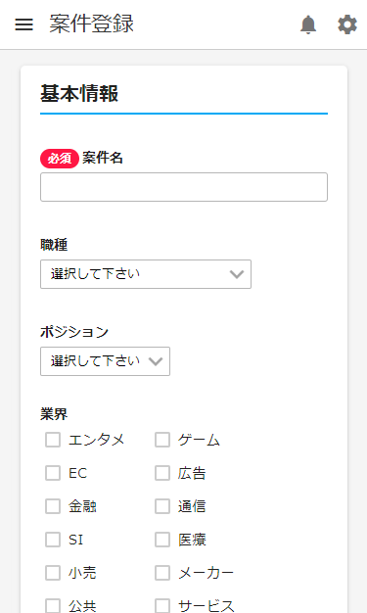Select the 通信 checkbox
The height and width of the screenshot is (613, 367).
[162, 506]
